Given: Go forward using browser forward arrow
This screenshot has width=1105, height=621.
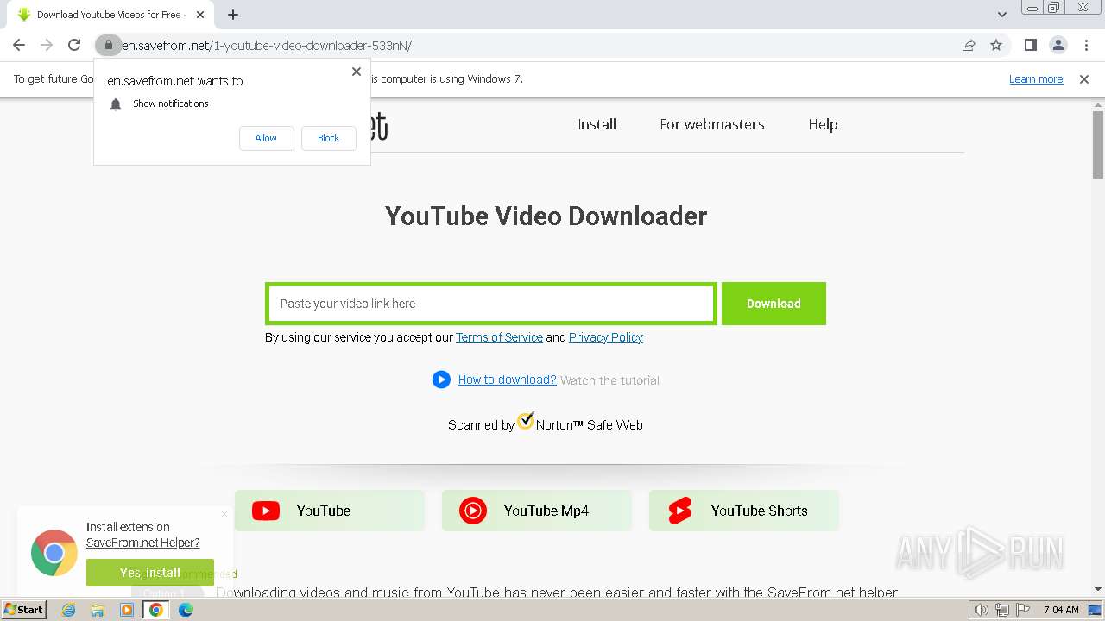Looking at the screenshot, I should click(47, 45).
